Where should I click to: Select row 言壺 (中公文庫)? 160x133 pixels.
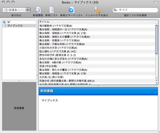[x=97, y=66]
